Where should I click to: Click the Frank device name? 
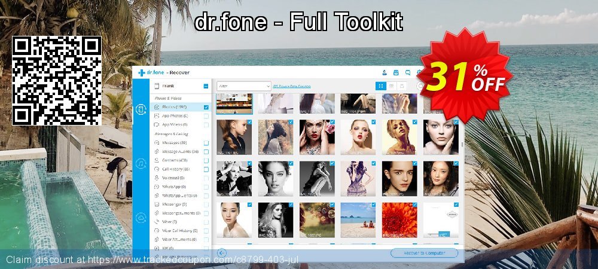(x=168, y=86)
